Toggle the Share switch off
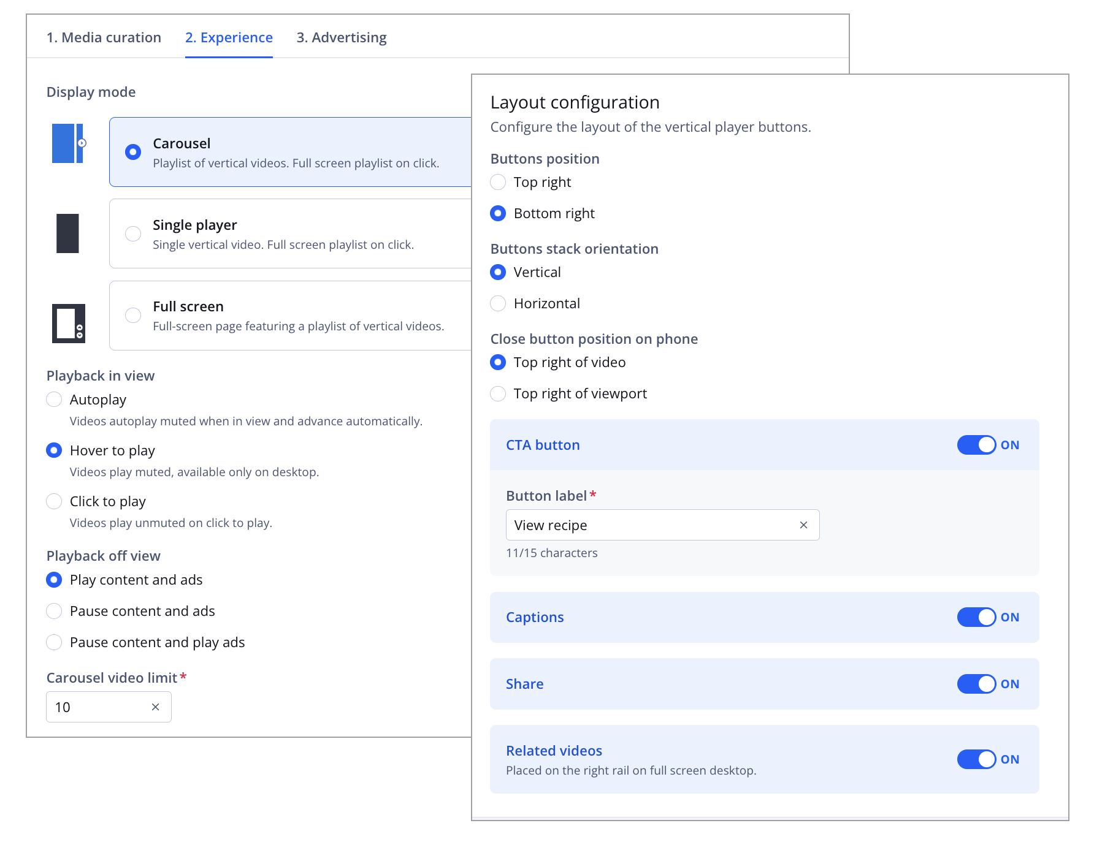1094x842 pixels. click(x=976, y=684)
